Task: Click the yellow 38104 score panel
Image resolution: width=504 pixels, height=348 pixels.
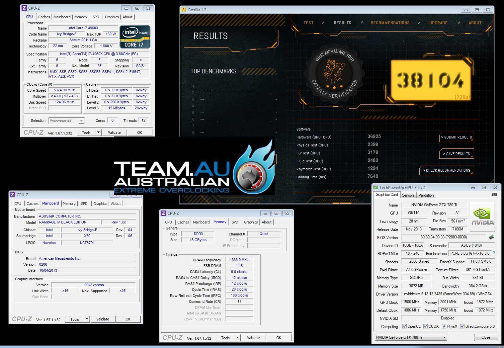Action: point(430,80)
